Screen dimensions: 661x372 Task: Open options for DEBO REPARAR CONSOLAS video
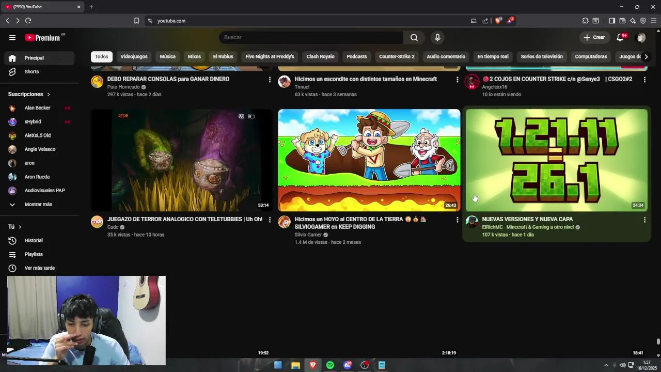point(270,80)
